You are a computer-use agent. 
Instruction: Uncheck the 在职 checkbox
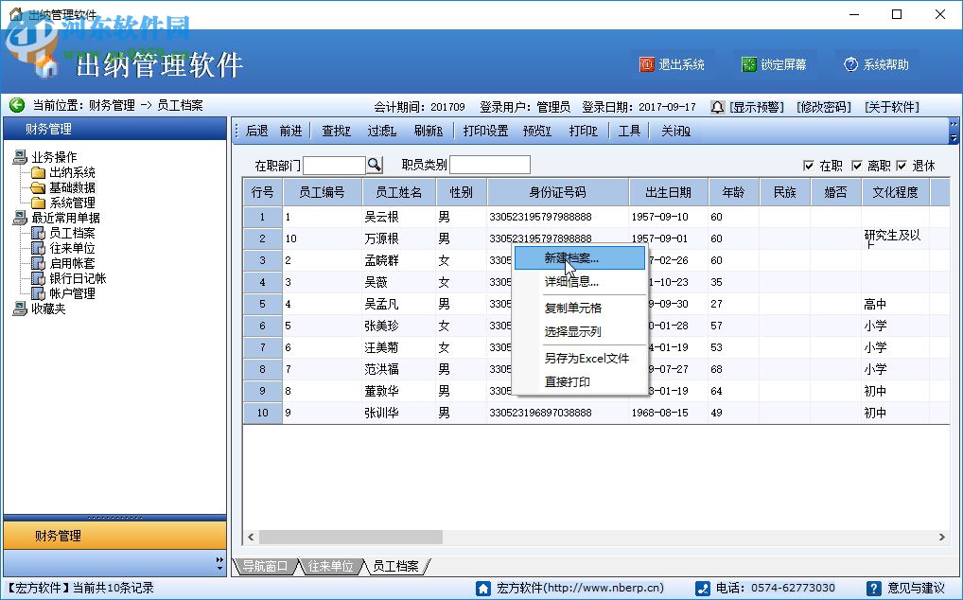click(811, 164)
